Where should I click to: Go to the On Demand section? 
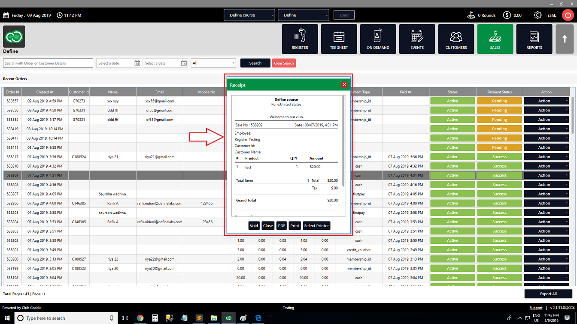pyautogui.click(x=378, y=39)
